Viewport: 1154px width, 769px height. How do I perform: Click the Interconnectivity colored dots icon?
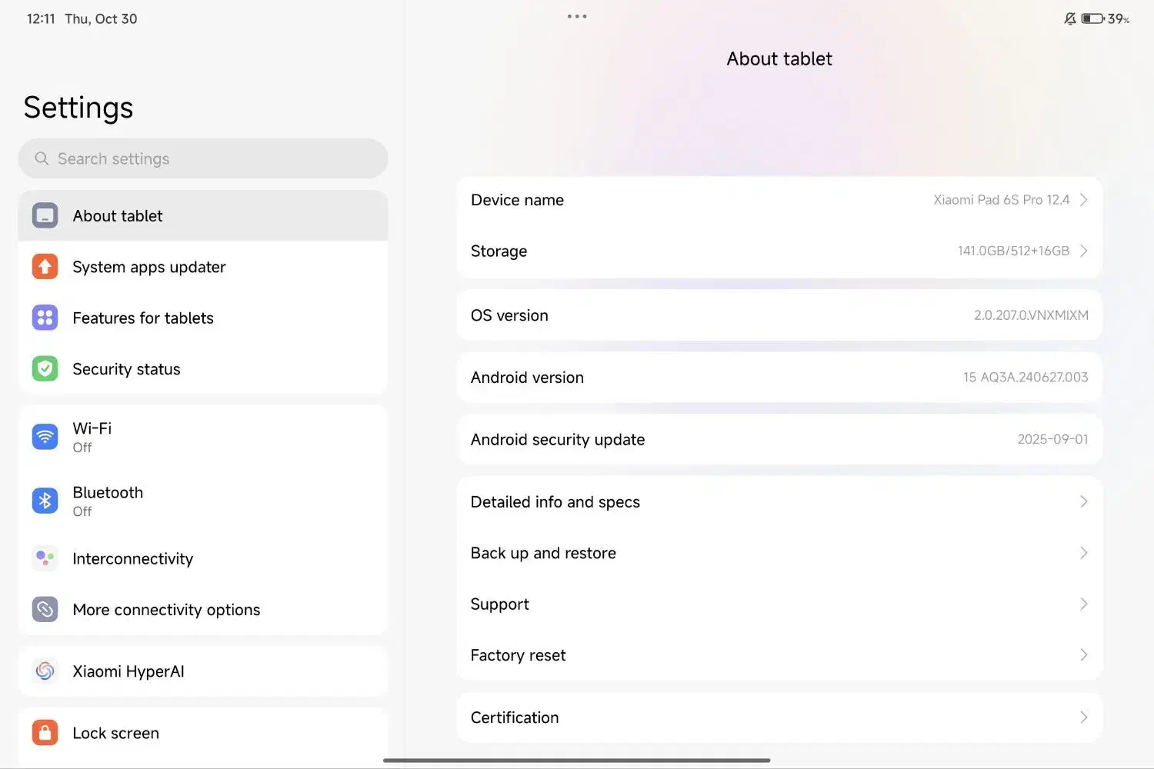coord(45,558)
